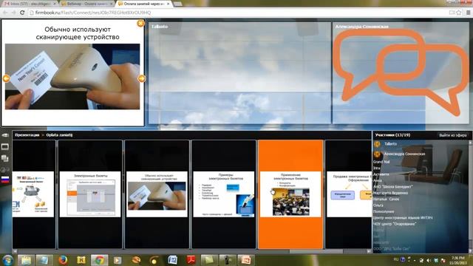Image resolution: width=473 pixels, height=266 pixels.
Task: Click the volume icon in system tray
Action: pyautogui.click(x=429, y=260)
